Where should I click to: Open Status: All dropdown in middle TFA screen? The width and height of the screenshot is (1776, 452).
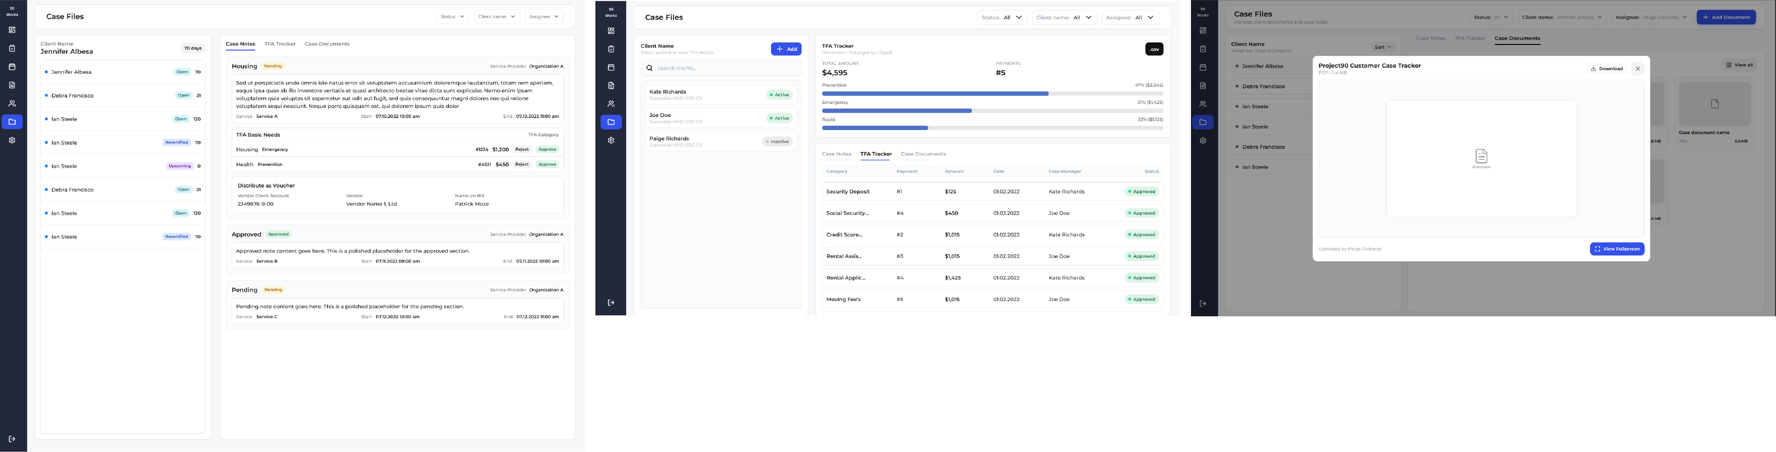pos(1003,17)
